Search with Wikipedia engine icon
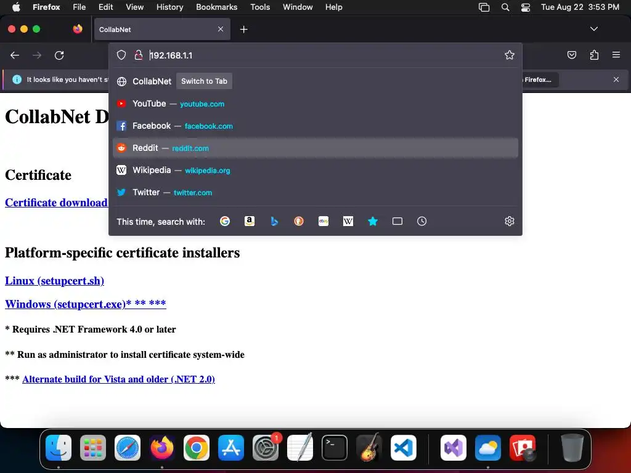 [x=348, y=221]
